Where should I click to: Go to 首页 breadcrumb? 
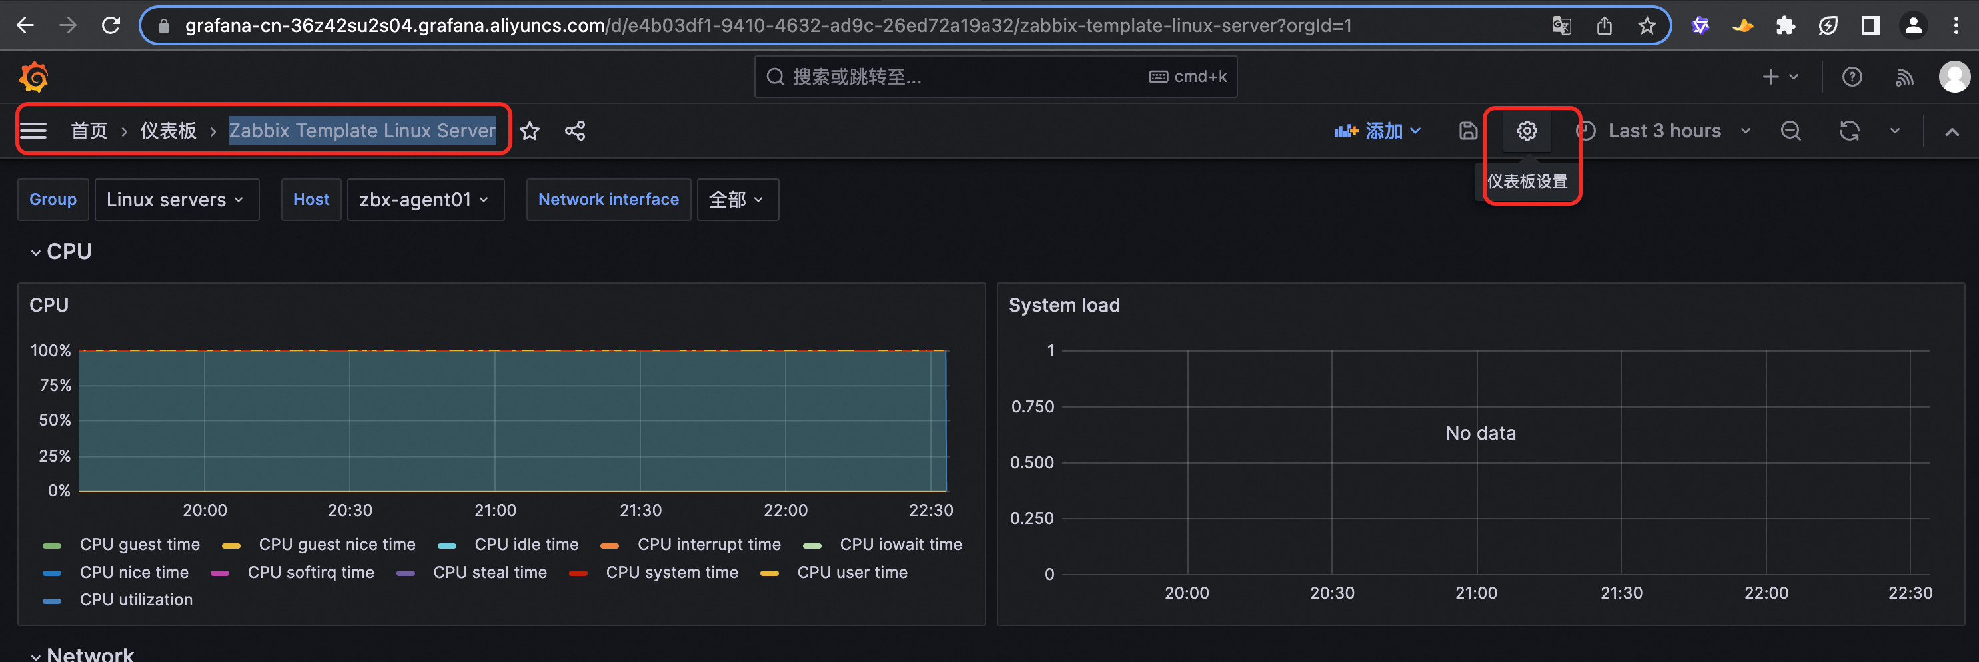(89, 131)
